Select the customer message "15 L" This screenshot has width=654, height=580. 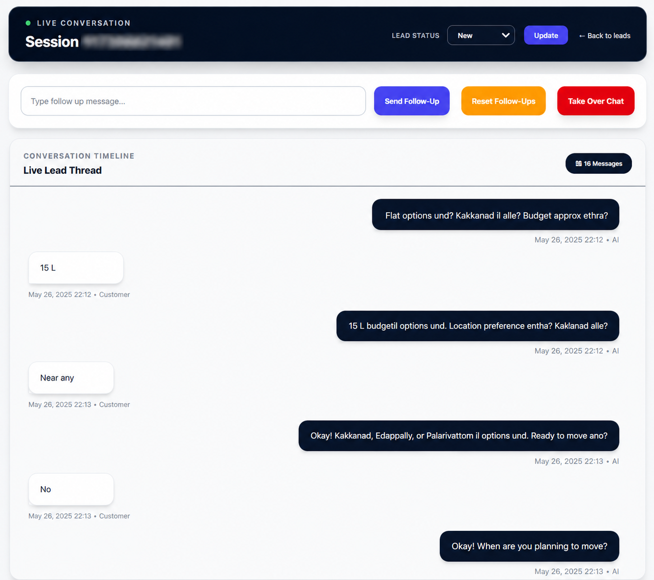[76, 268]
